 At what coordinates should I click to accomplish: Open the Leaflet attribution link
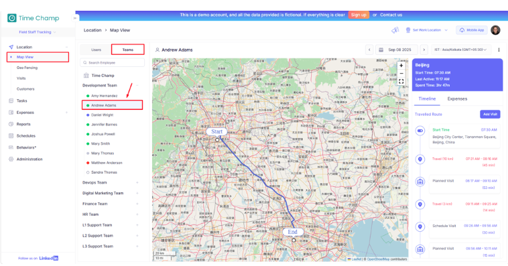coord(357,259)
